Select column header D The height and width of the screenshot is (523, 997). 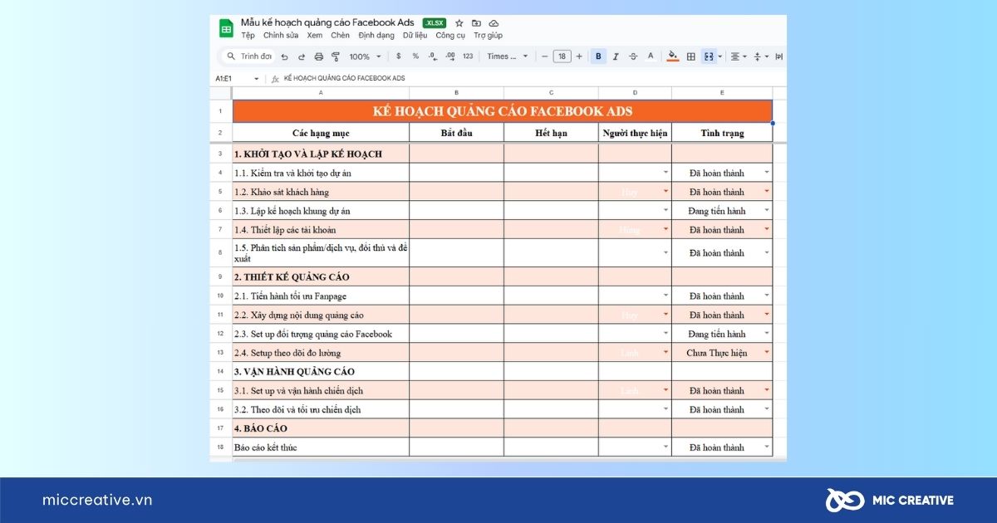[x=636, y=93]
